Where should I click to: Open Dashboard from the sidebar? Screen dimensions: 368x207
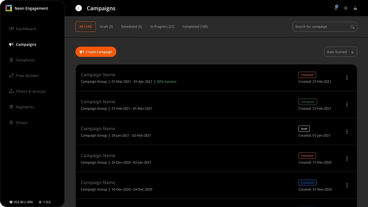click(26, 29)
